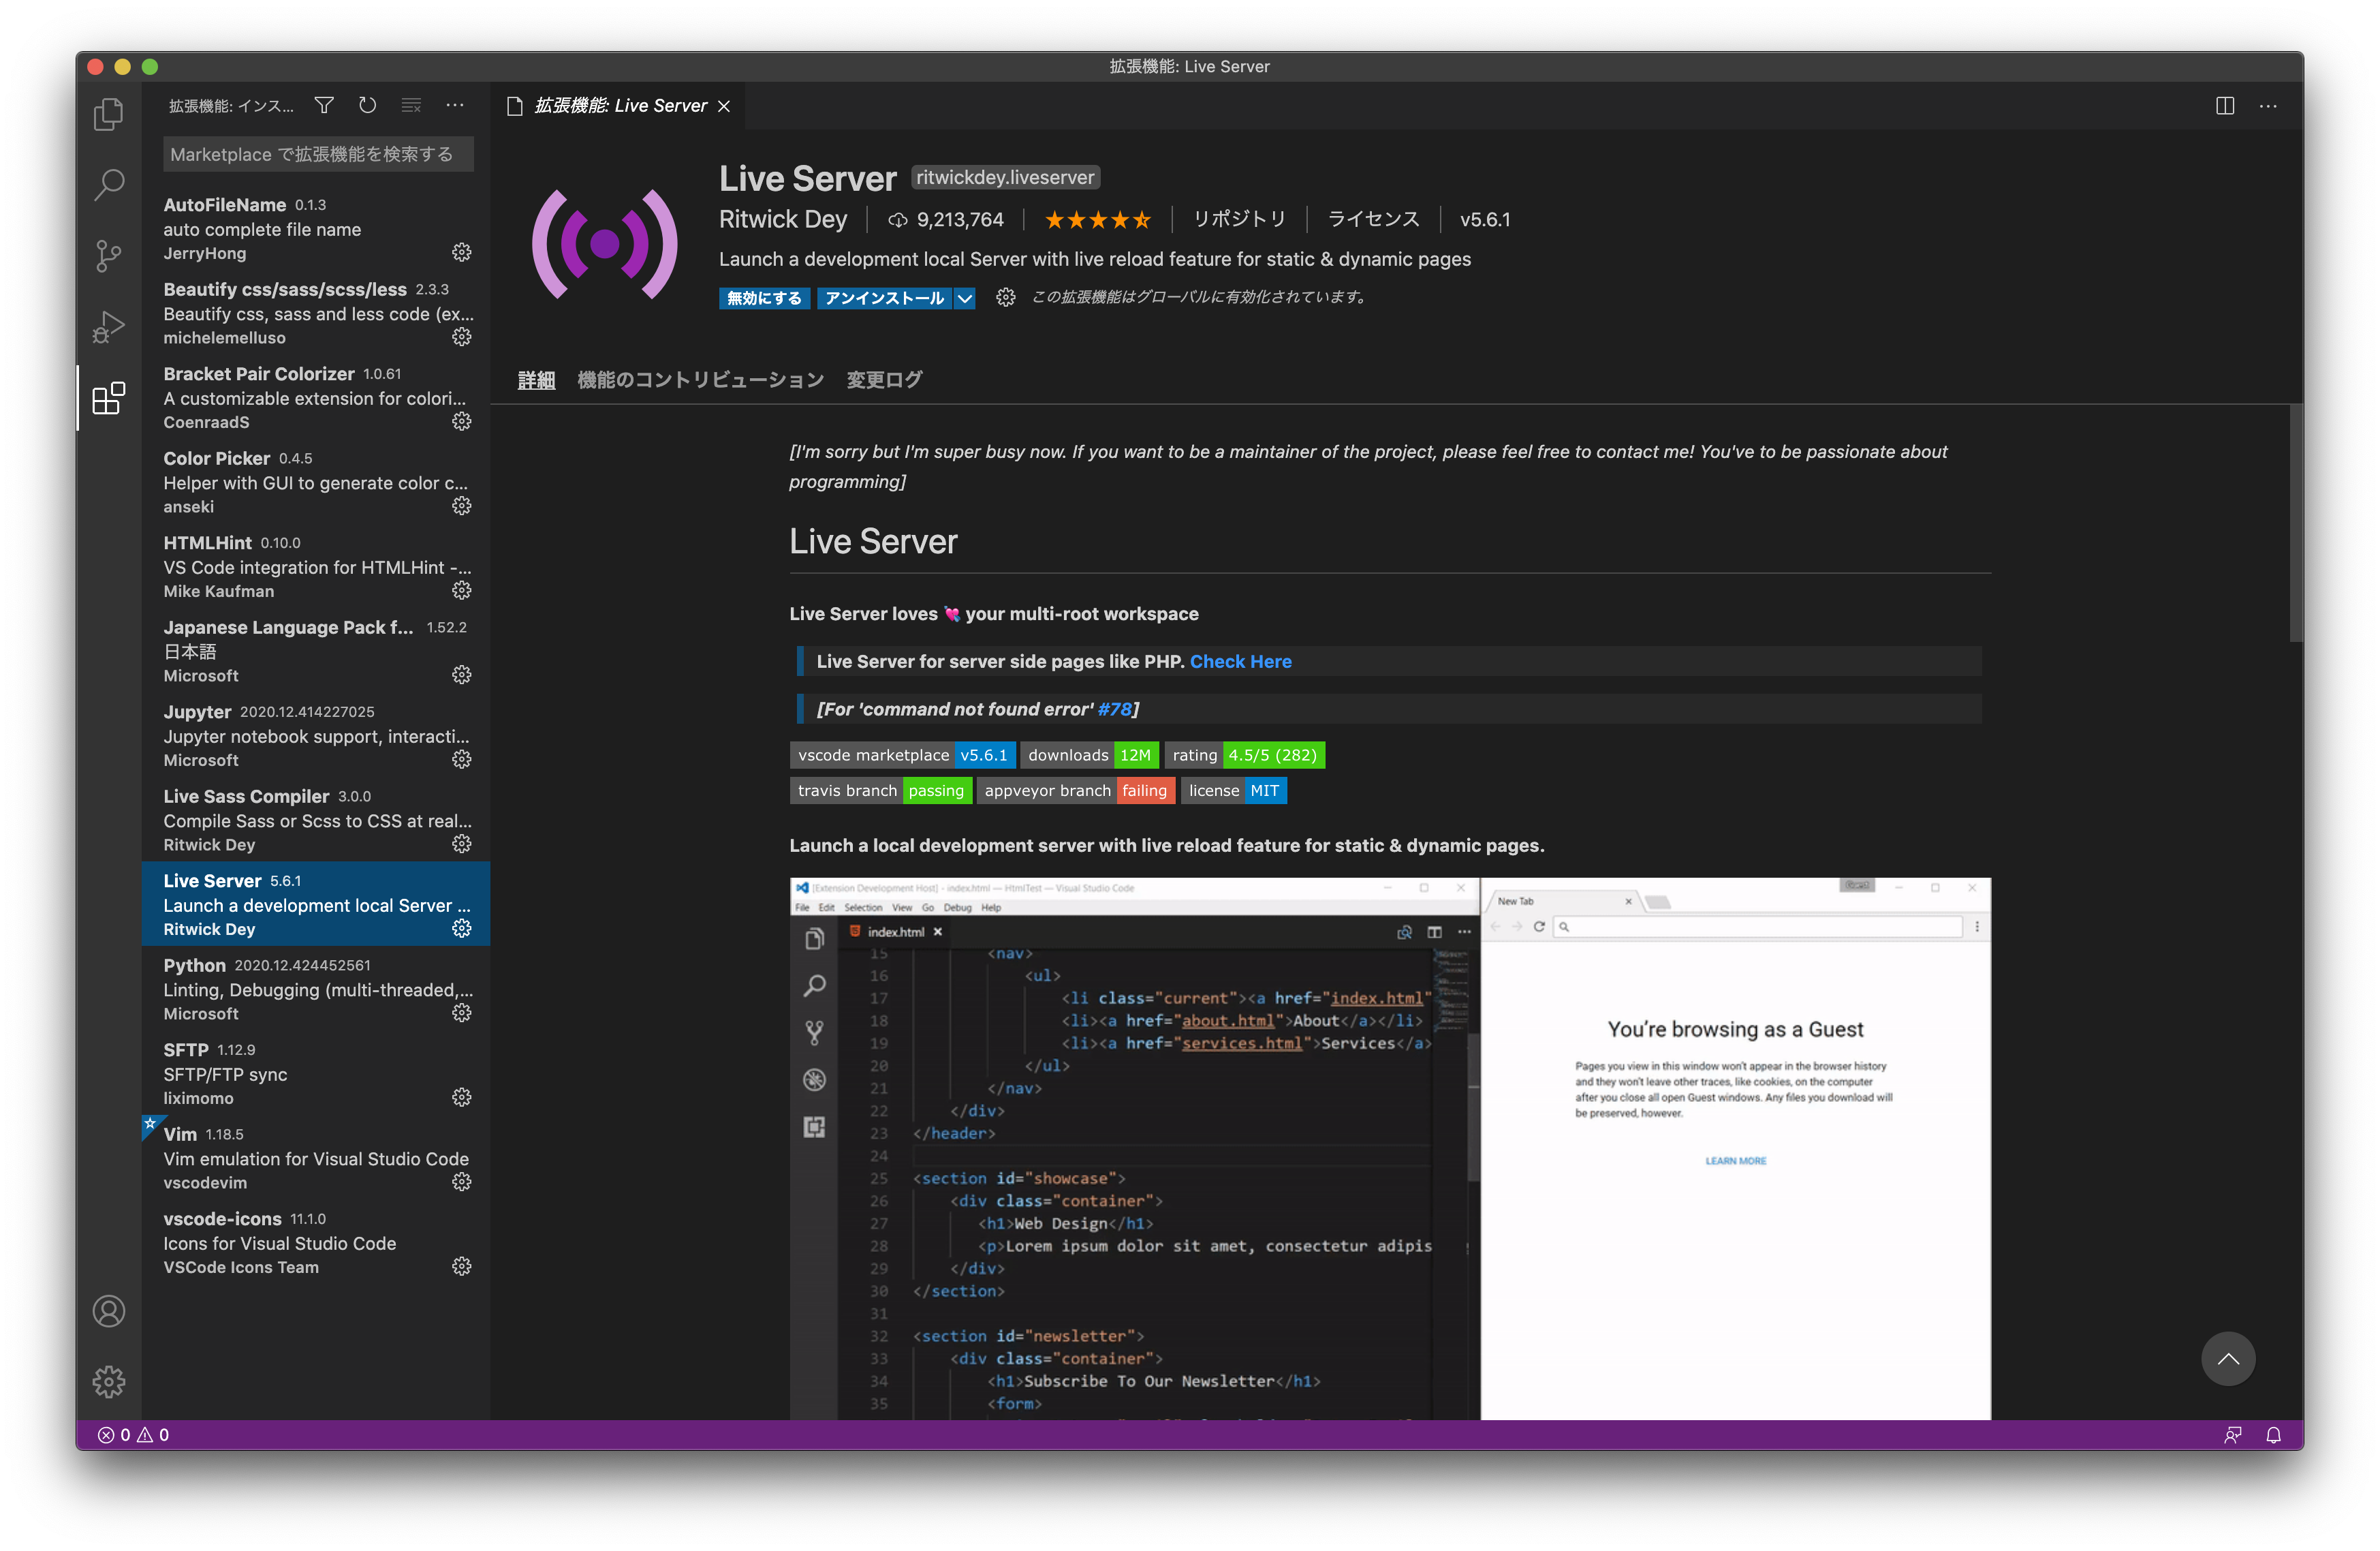Select the Live Sass Compiler extension row

pyautogui.click(x=316, y=820)
